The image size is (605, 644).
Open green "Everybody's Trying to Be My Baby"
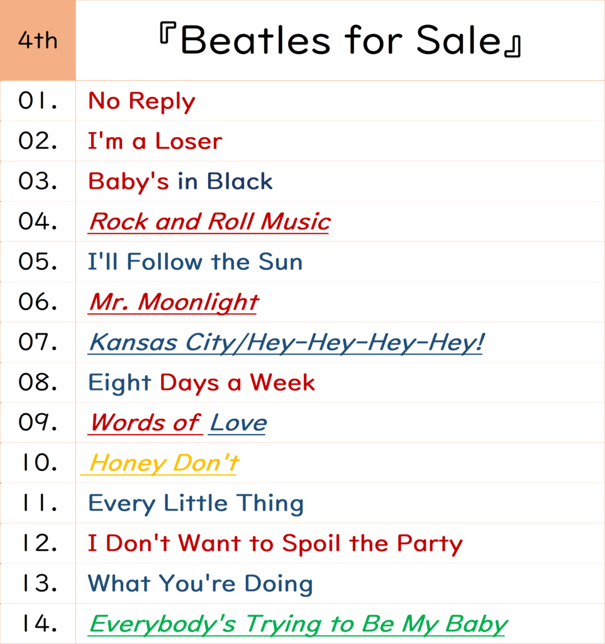(x=297, y=625)
